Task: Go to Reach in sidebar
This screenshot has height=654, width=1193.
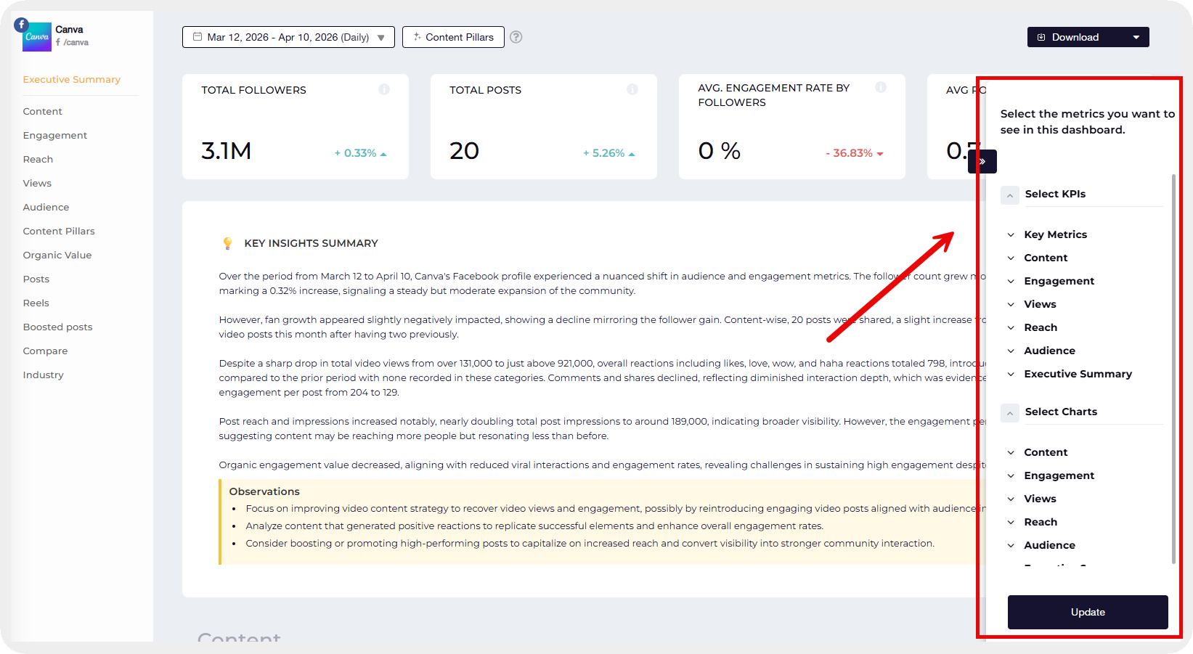Action: tap(38, 159)
